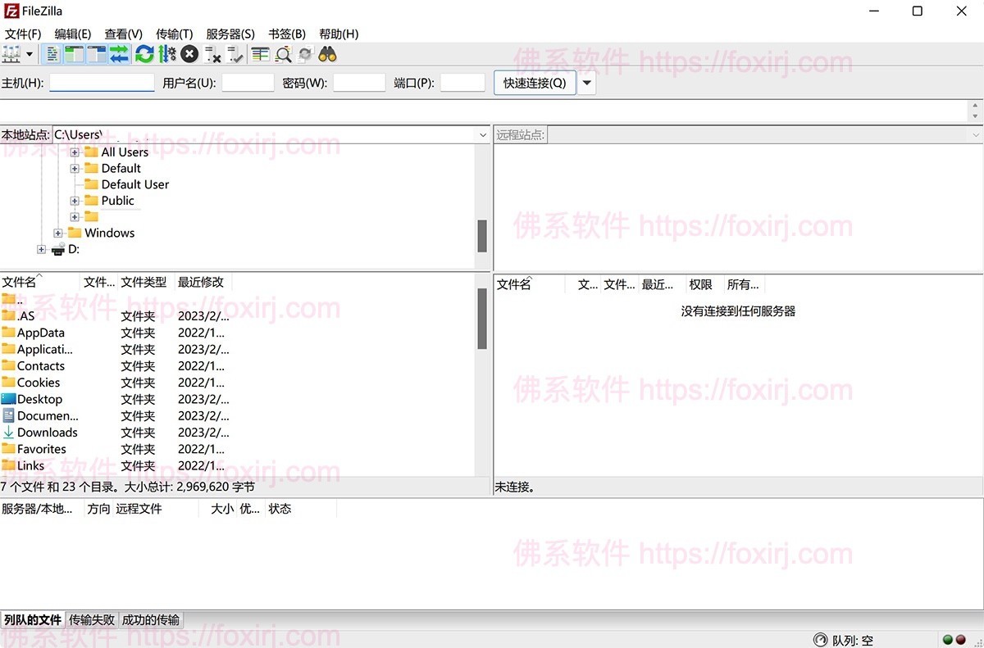Enable directory comparison
Screen dimensions: 984x648
(x=260, y=54)
